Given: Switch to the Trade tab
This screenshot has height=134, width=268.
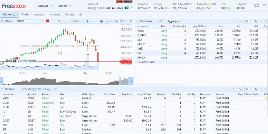Looking at the screenshot, I should tap(25, 15).
